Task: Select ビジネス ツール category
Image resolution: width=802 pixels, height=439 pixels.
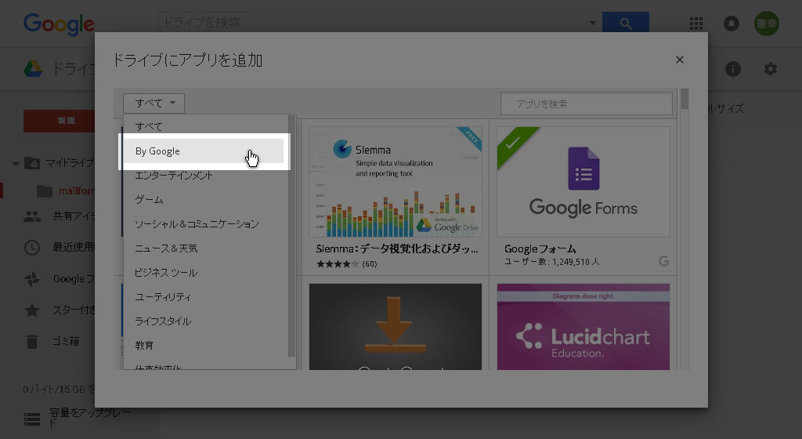Action: click(x=166, y=273)
